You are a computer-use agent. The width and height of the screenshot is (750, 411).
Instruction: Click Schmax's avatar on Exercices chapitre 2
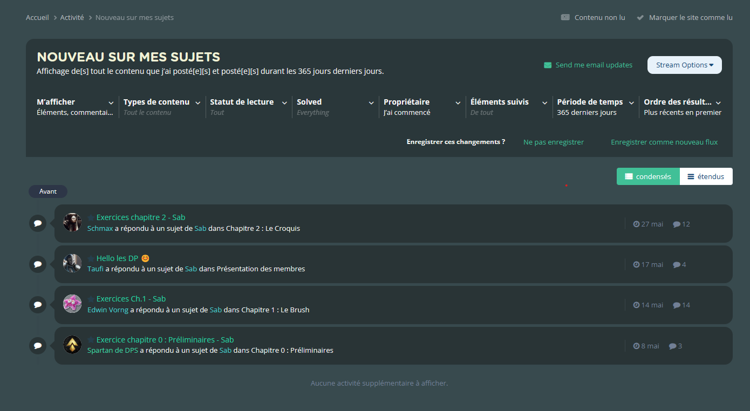72,222
